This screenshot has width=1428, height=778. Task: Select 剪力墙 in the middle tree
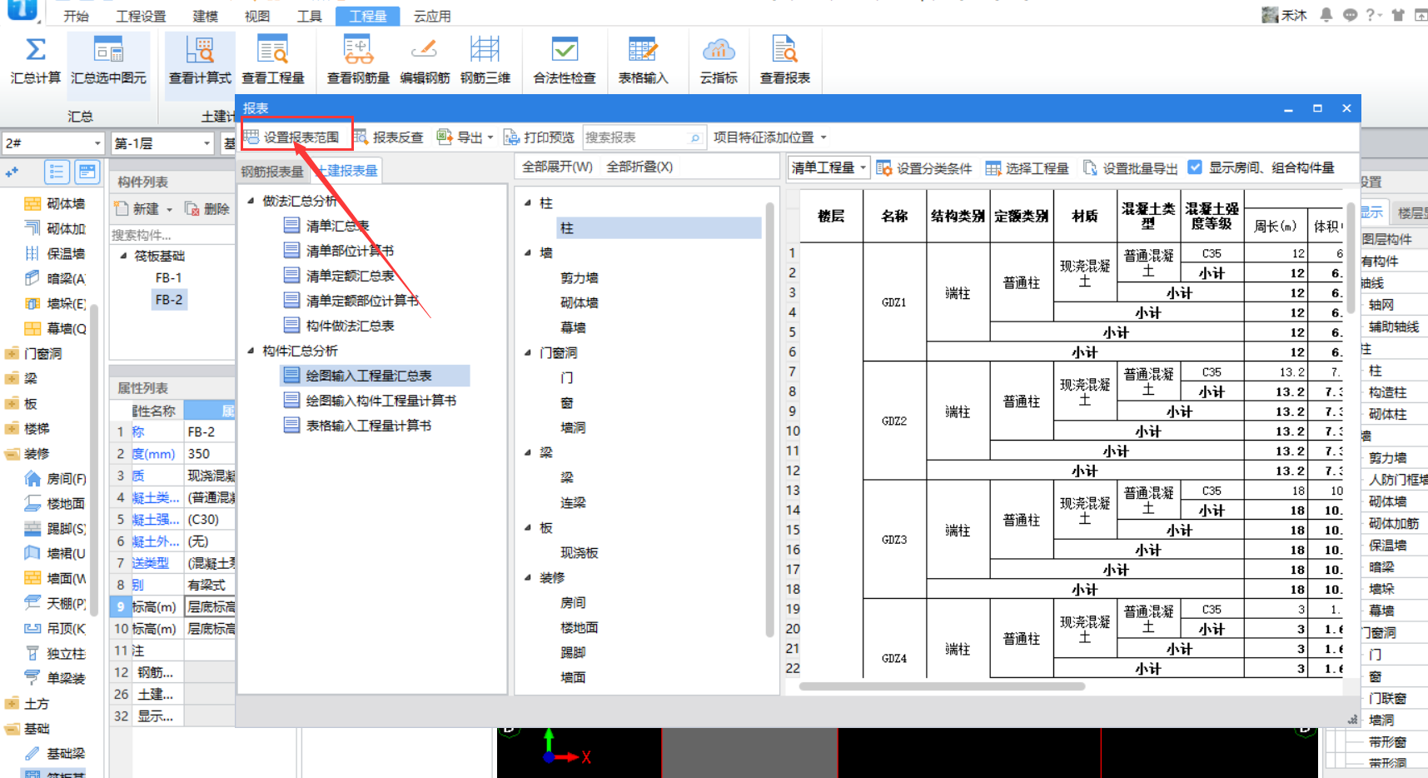coord(579,278)
